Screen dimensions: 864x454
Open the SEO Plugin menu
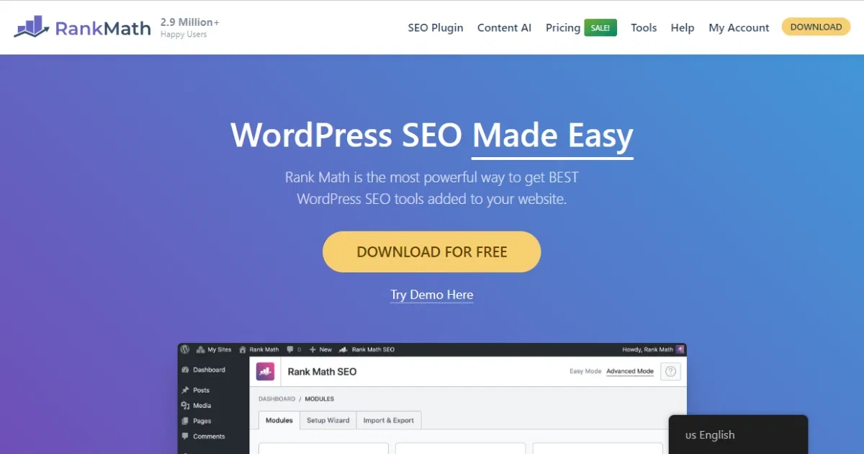[x=436, y=27]
